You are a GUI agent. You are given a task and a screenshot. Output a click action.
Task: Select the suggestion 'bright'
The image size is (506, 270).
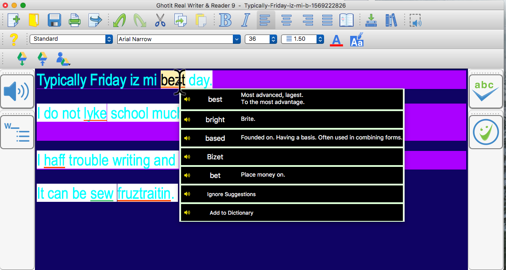pyautogui.click(x=215, y=120)
